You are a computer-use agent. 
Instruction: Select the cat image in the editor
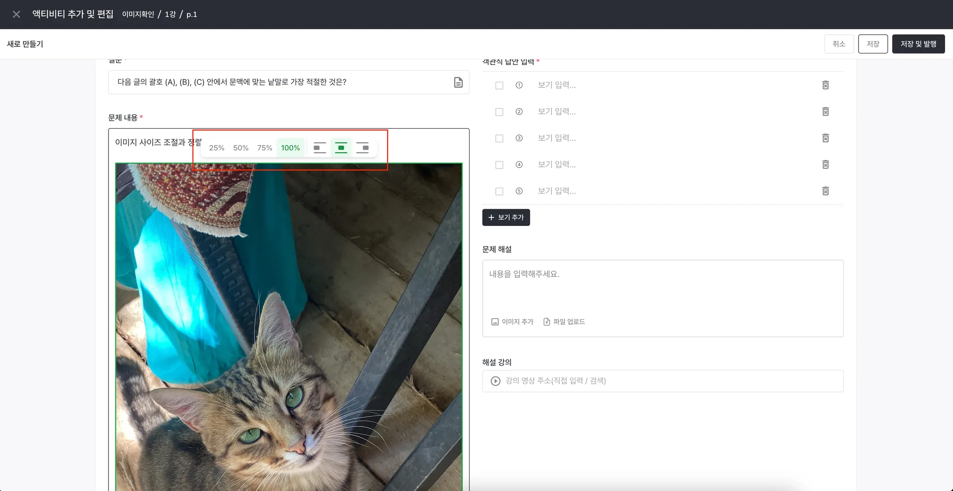[x=289, y=327]
